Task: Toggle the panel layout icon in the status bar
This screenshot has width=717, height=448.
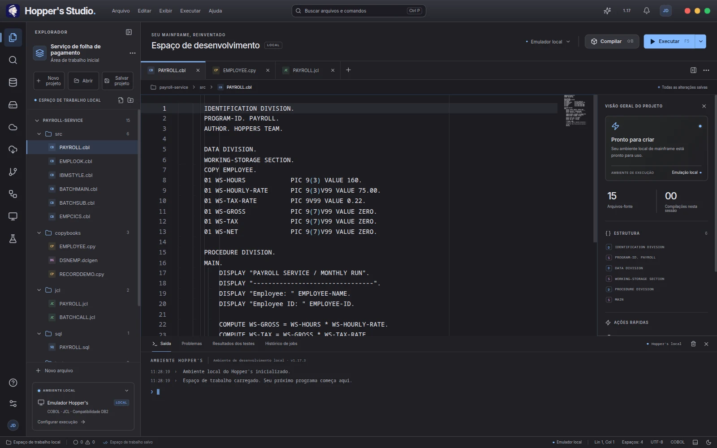Action: [x=695, y=442]
